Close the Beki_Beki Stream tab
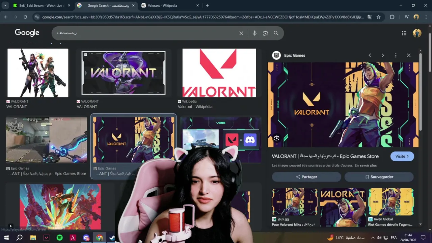 69,5
